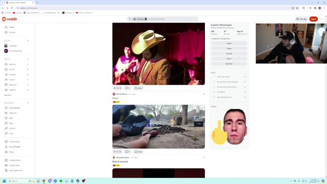Open the top-right more options menu
This screenshot has height=184, width=327.
click(x=321, y=19)
